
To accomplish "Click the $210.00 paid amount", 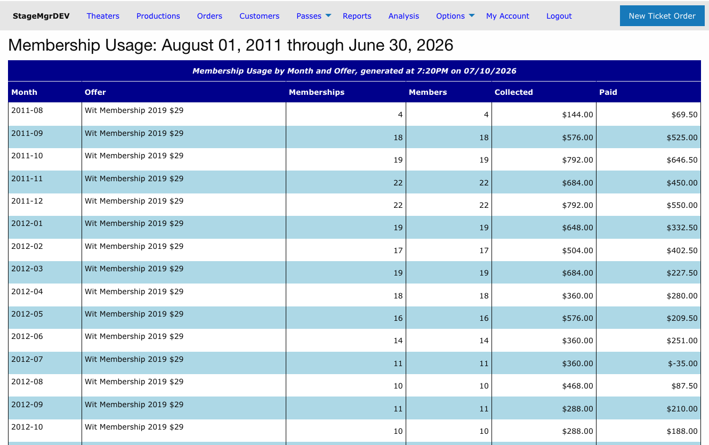I will pos(682,409).
